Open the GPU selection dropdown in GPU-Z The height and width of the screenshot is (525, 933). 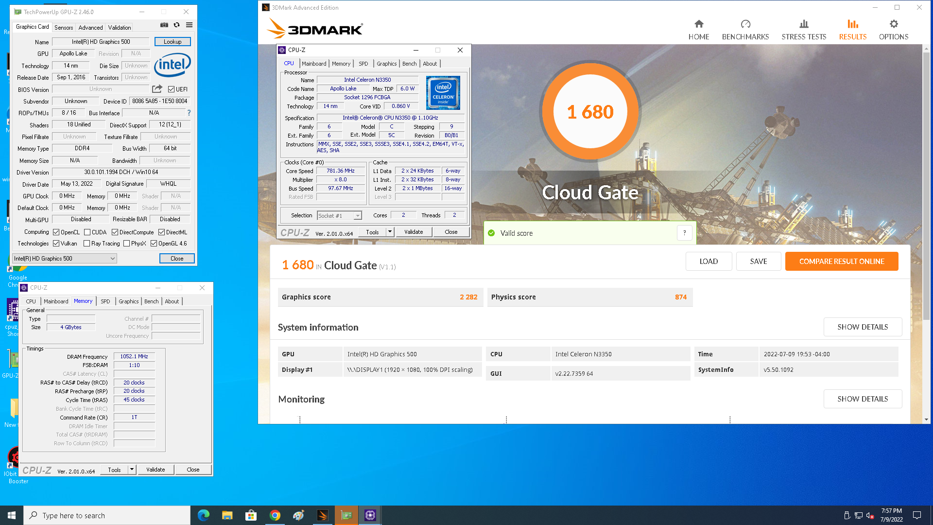[x=65, y=259]
